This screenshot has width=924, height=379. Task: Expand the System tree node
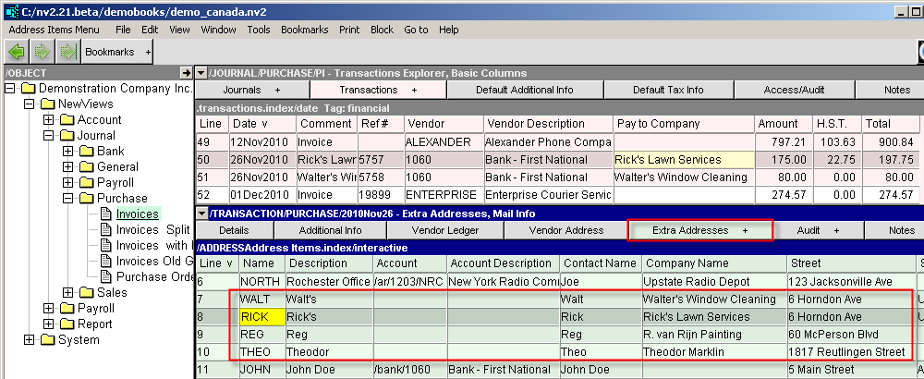(x=30, y=340)
